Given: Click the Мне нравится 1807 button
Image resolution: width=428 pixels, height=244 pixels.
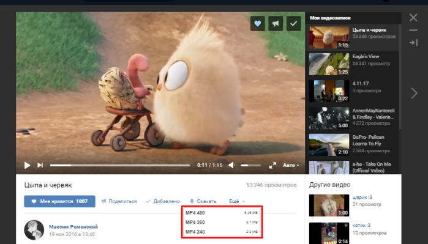Looking at the screenshot, I should (x=59, y=201).
